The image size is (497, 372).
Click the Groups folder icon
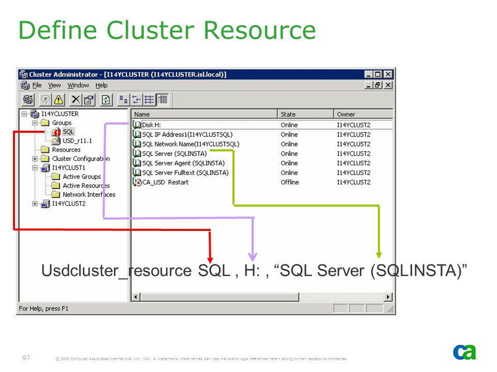(x=46, y=123)
